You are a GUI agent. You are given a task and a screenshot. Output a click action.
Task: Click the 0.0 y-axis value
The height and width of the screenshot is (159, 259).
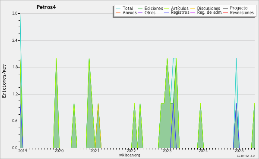pos(15,148)
